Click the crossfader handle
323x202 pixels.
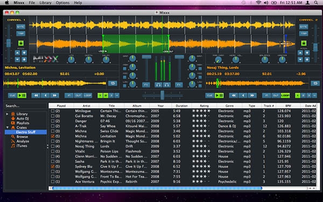163,95
